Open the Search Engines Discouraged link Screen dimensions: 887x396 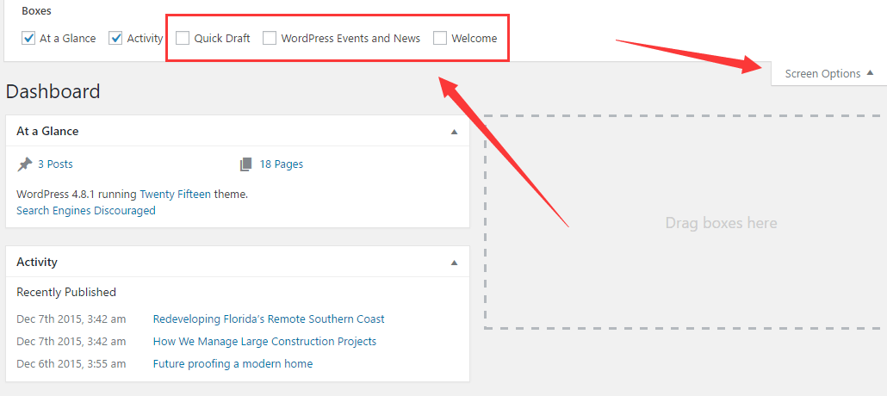pyautogui.click(x=86, y=210)
